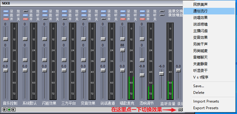The image size is (237, 114).
Task: Click the 说话通道 channel name label
Action: (x=108, y=103)
